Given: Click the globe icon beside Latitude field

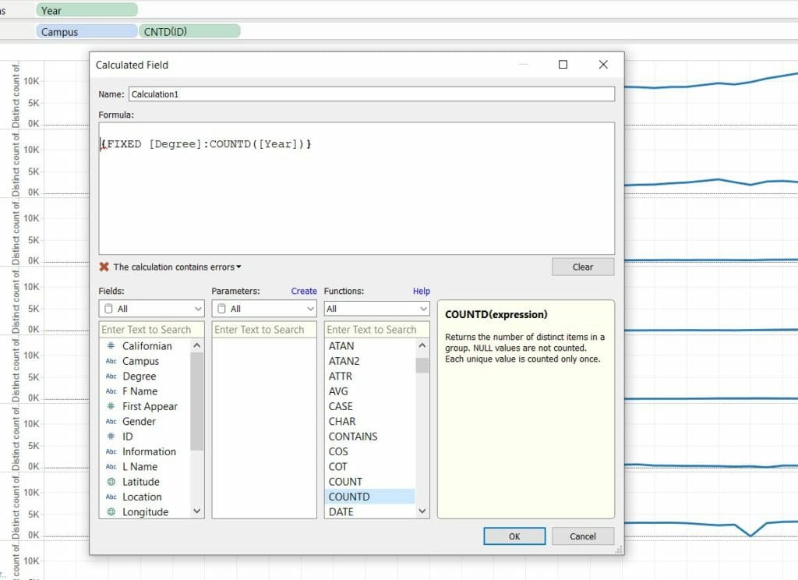Looking at the screenshot, I should pos(111,482).
